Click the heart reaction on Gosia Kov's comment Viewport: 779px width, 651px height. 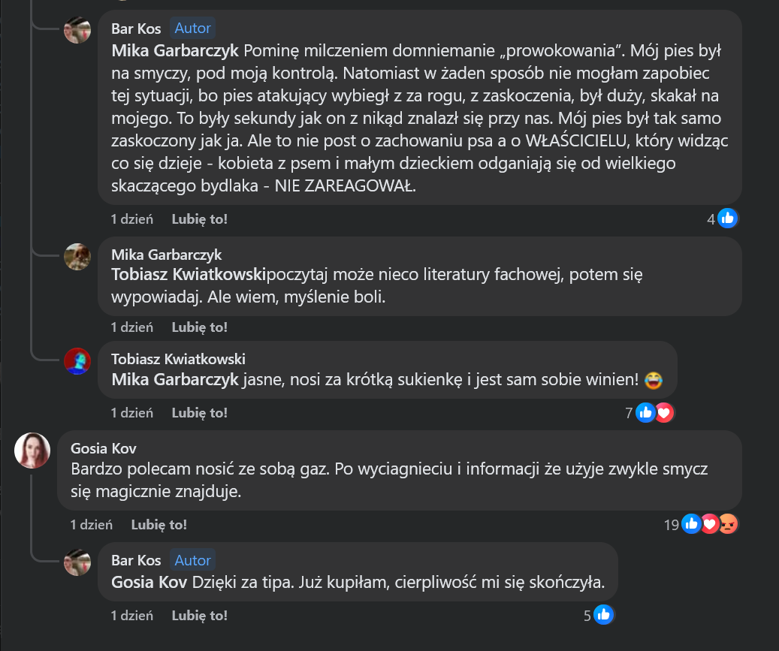709,524
